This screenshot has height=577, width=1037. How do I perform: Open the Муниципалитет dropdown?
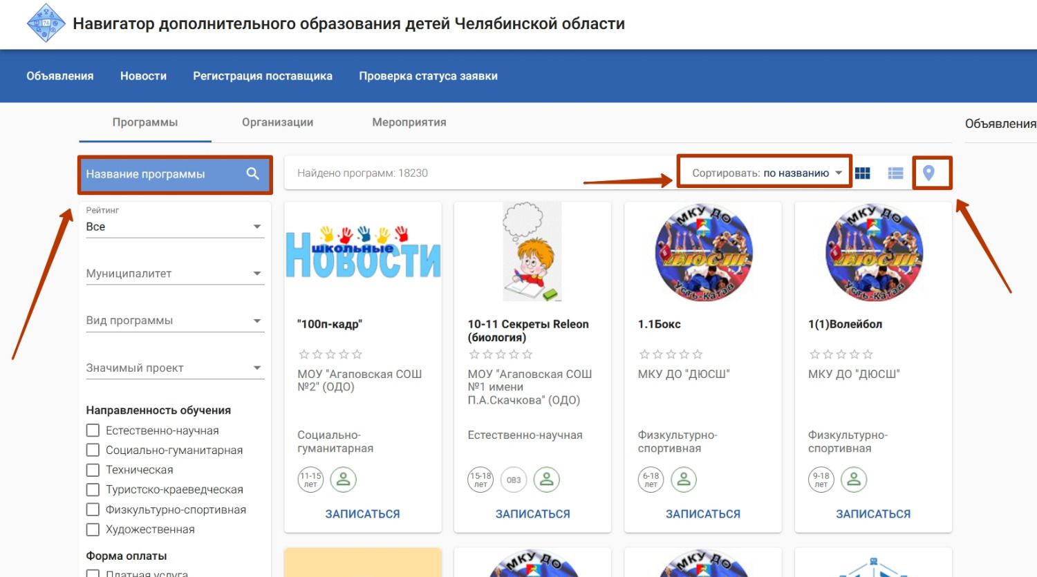(x=174, y=274)
